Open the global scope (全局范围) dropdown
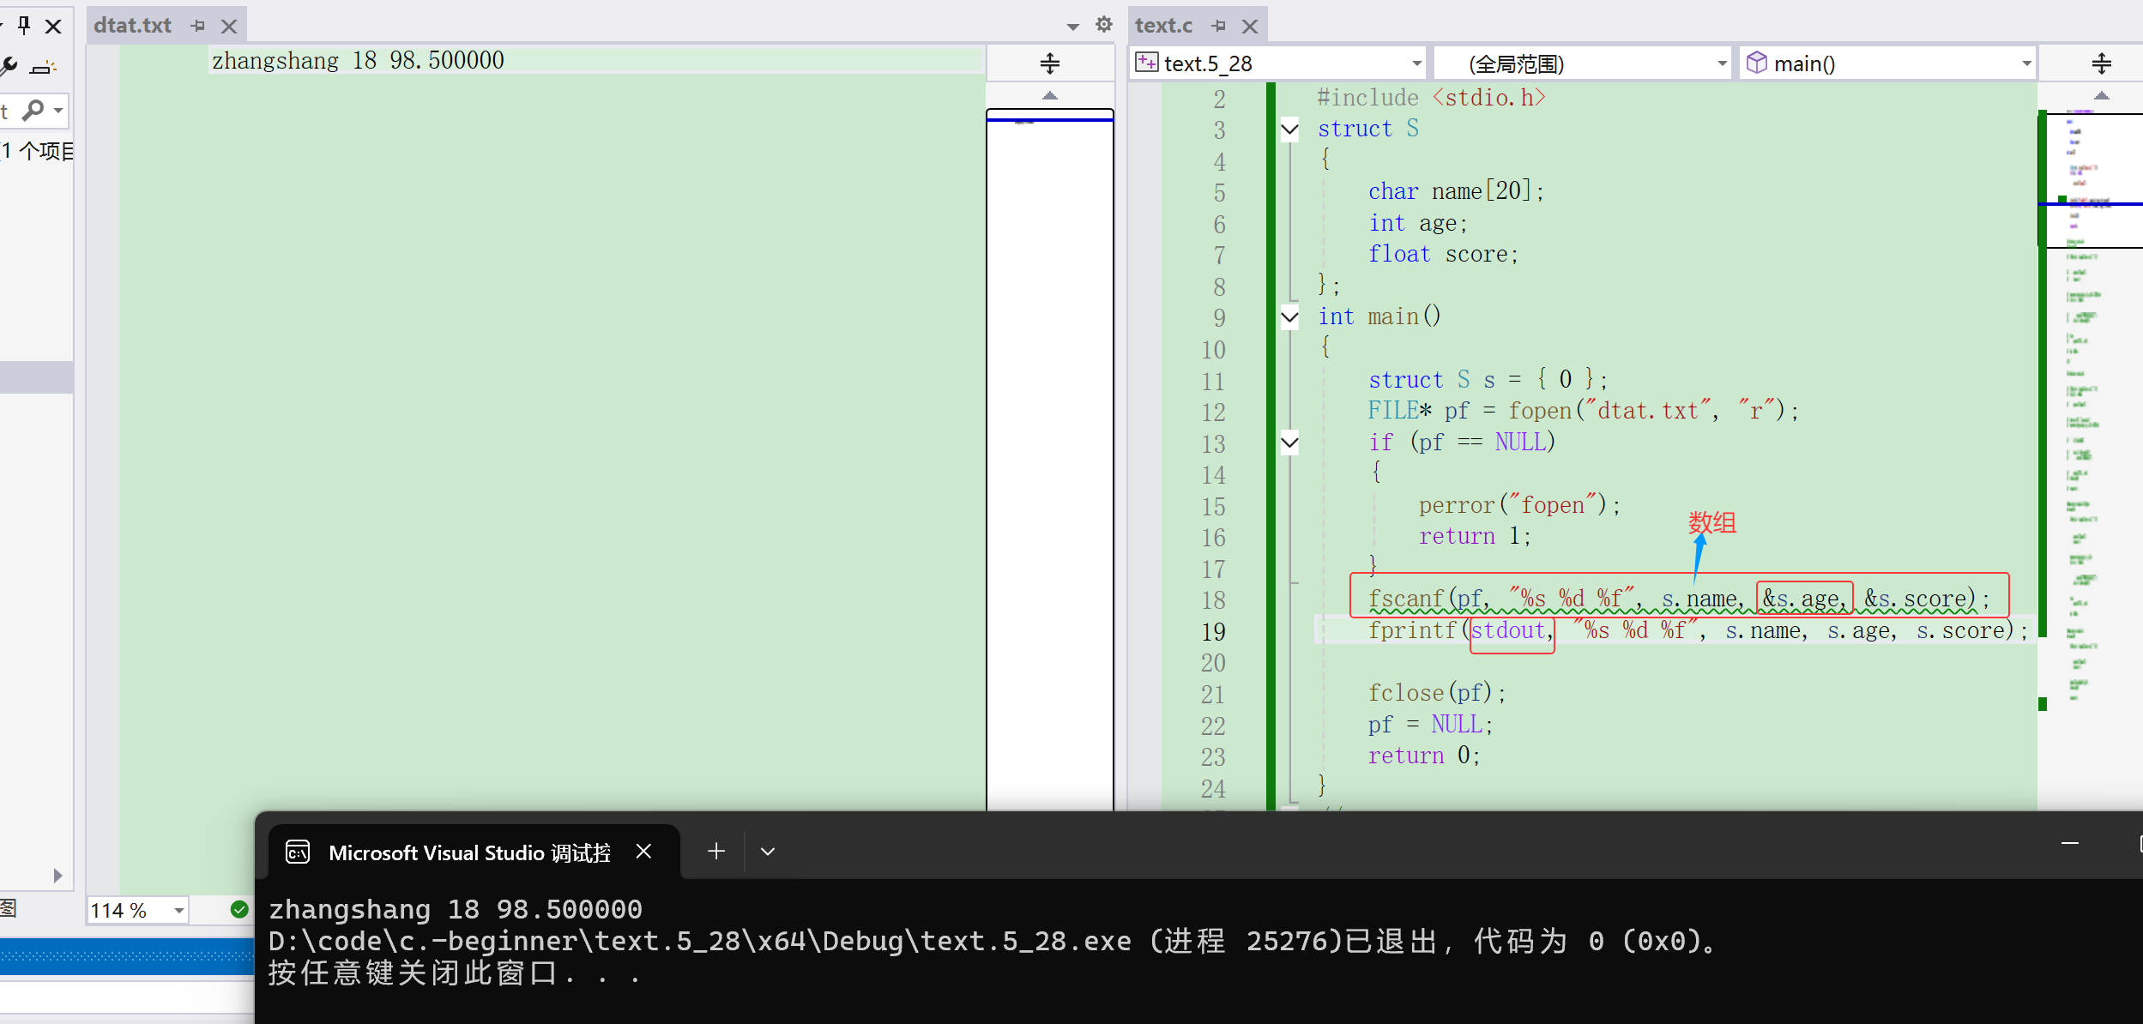Viewport: 2143px width, 1024px height. [1721, 63]
